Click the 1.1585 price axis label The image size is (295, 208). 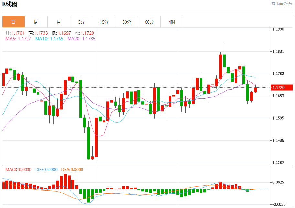[278, 118]
